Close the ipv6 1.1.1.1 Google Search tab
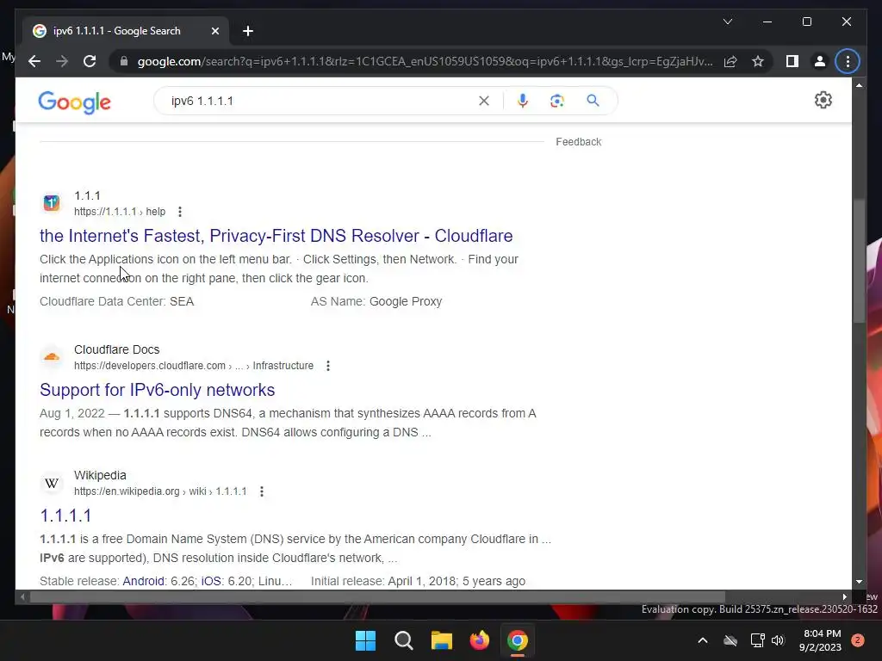882x661 pixels. (x=214, y=31)
